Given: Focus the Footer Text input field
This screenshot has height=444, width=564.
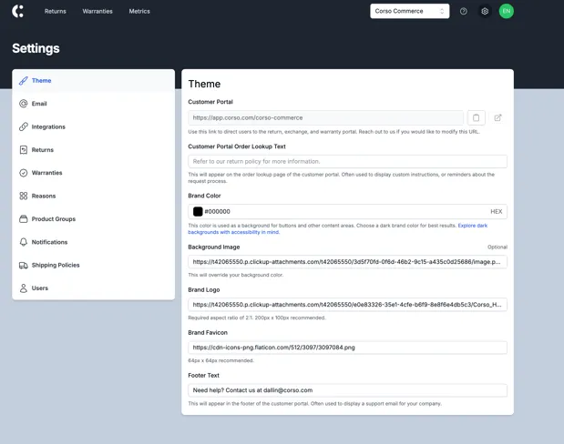Looking at the screenshot, I should [x=347, y=390].
